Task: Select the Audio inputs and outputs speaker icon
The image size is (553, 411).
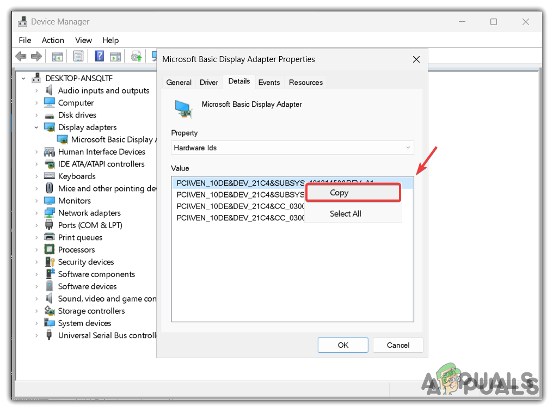Action: [50, 90]
